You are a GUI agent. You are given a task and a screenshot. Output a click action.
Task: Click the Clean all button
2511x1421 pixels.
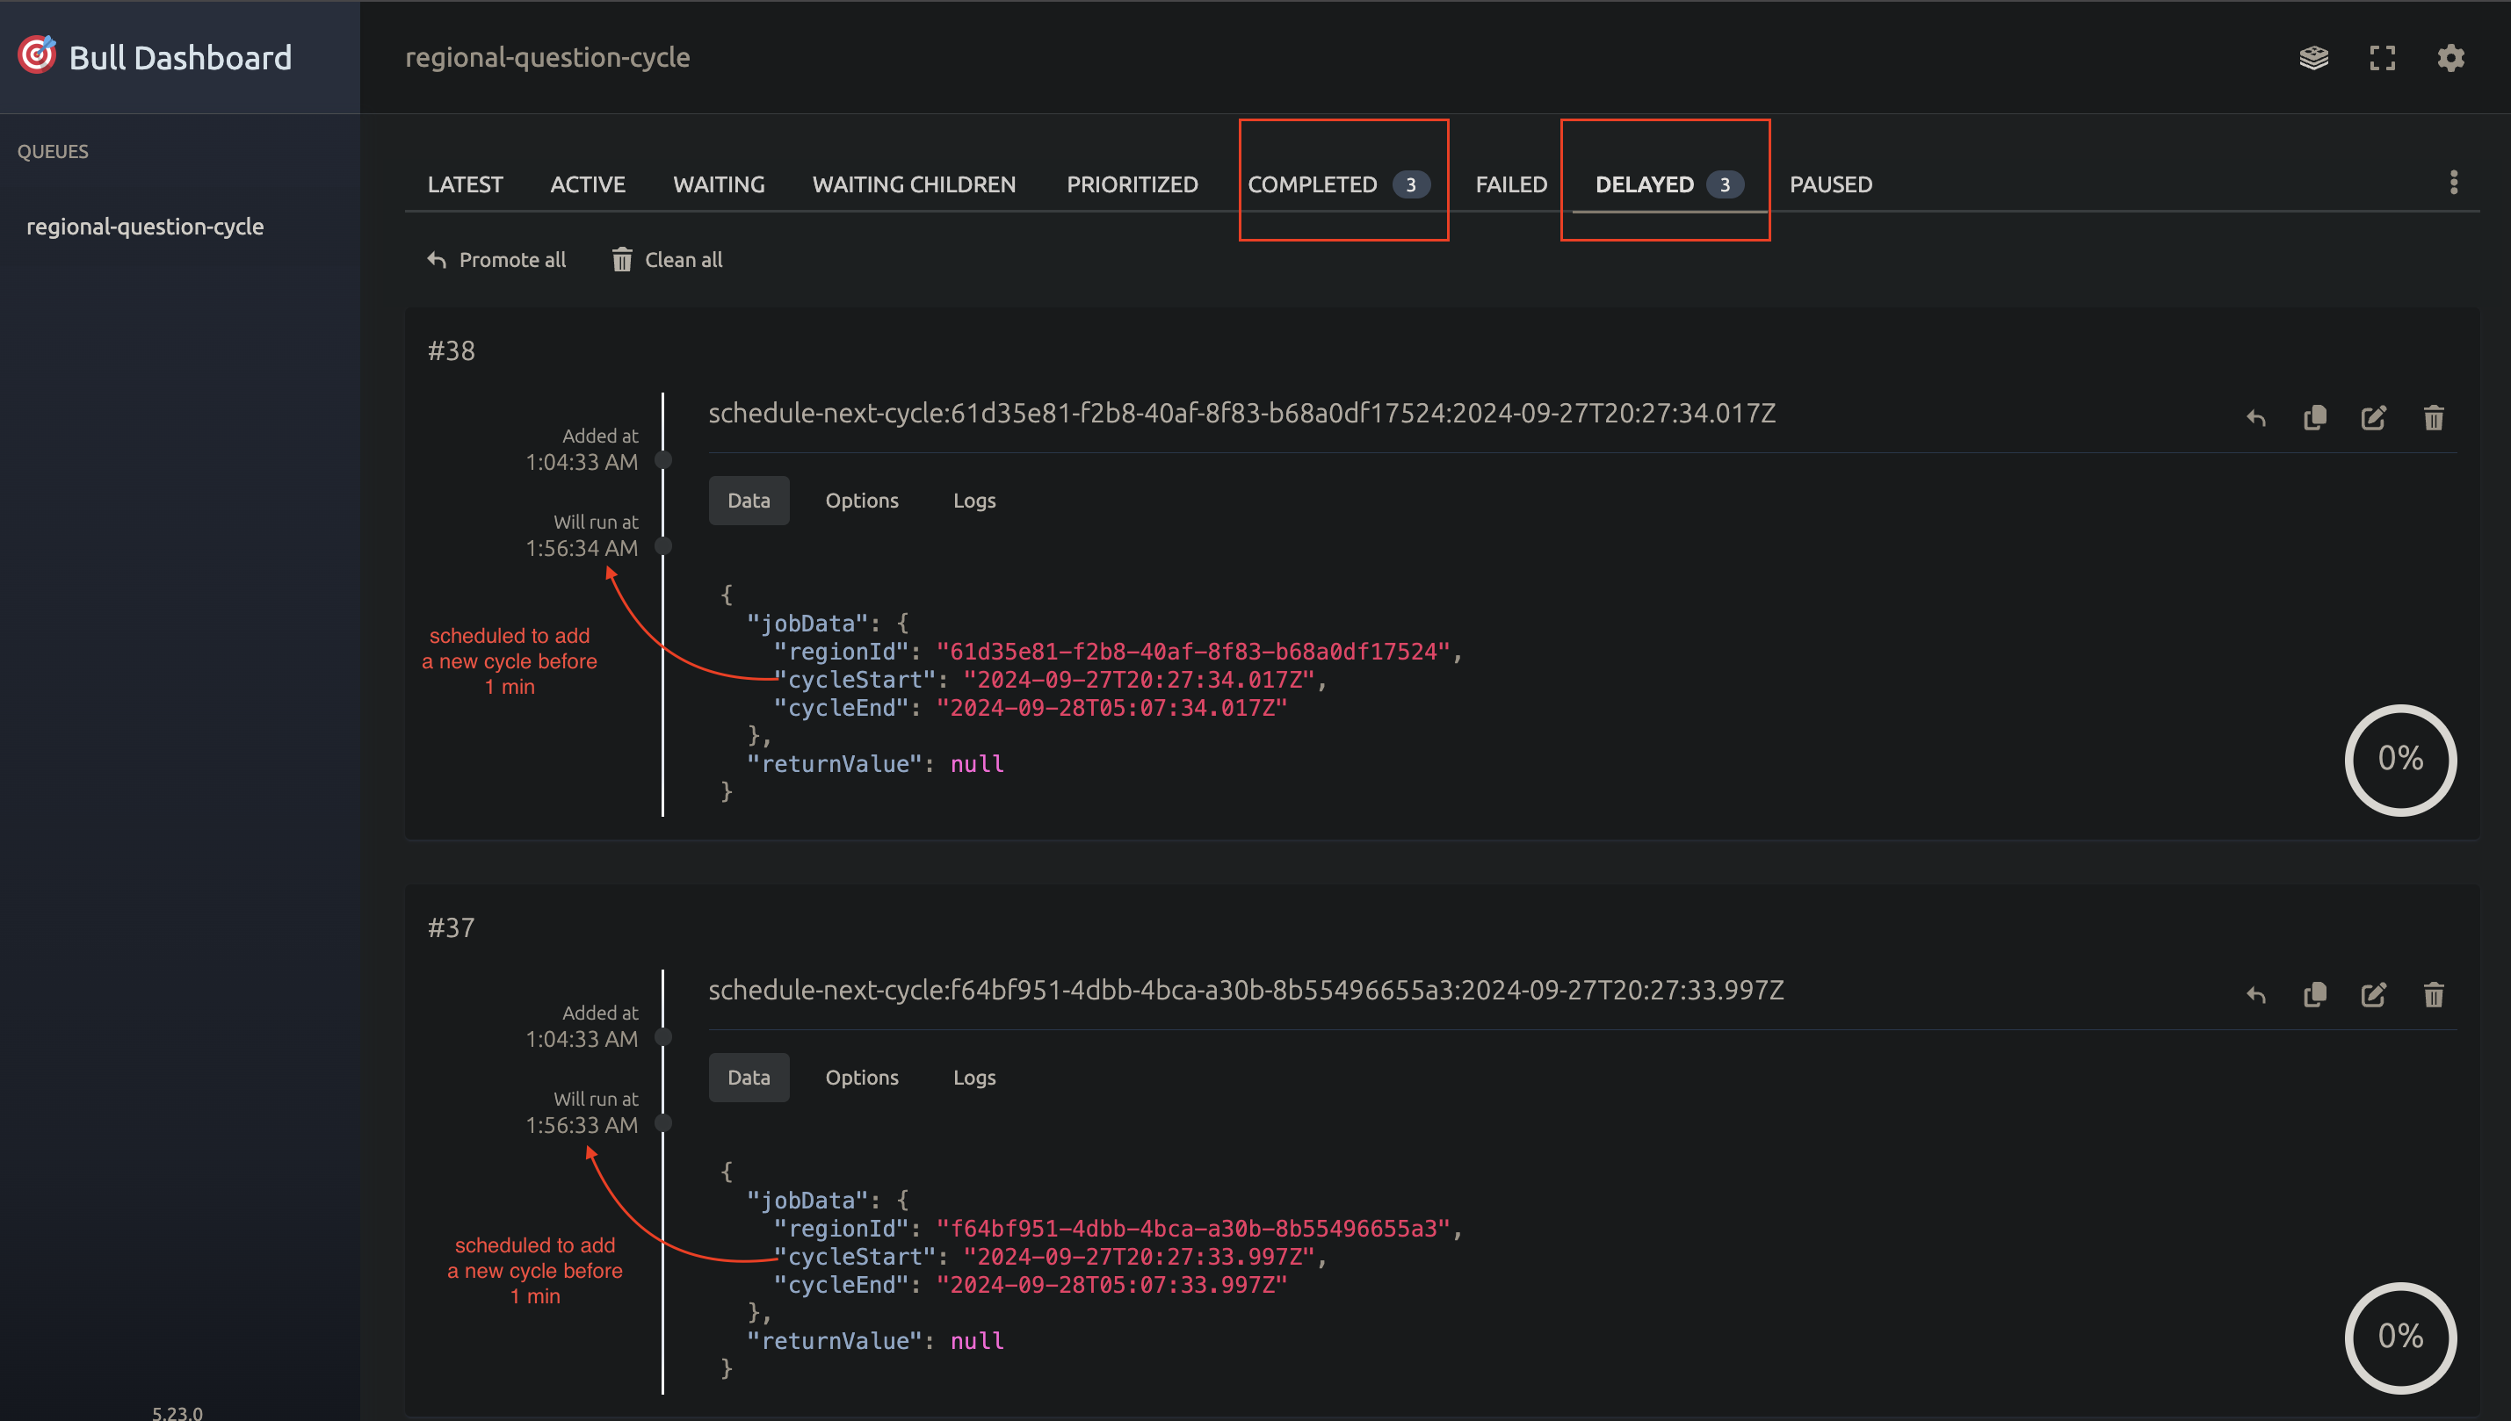pos(668,260)
